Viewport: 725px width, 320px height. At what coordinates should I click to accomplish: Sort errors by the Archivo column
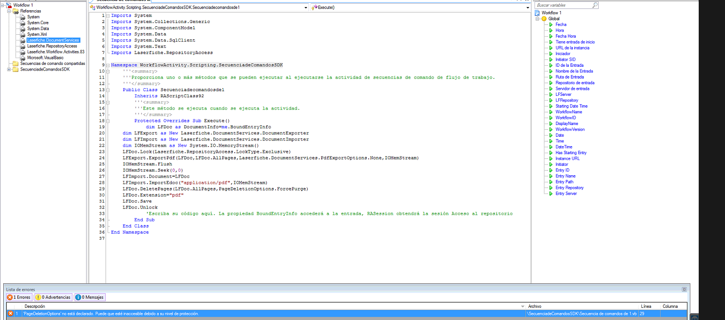coord(583,306)
